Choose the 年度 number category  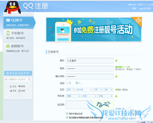pyautogui.click(x=22, y=91)
